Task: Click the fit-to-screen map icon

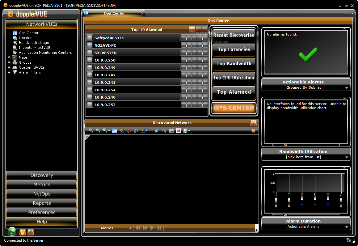Action: click(122, 131)
